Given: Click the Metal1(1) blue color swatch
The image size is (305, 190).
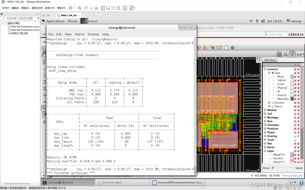Looking at the screenshot, I should (x=292, y=155).
